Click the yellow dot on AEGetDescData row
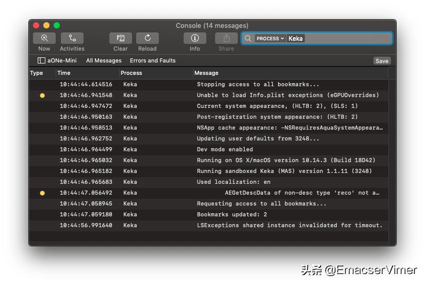 42,193
